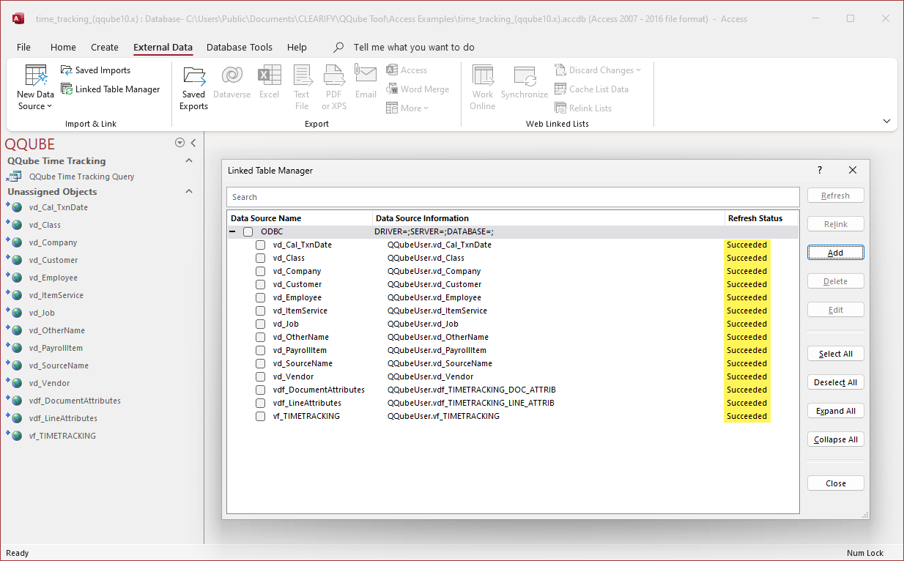Select vd_Cal_TxnDate table in navigation pane
Image resolution: width=904 pixels, height=561 pixels.
[x=58, y=207]
